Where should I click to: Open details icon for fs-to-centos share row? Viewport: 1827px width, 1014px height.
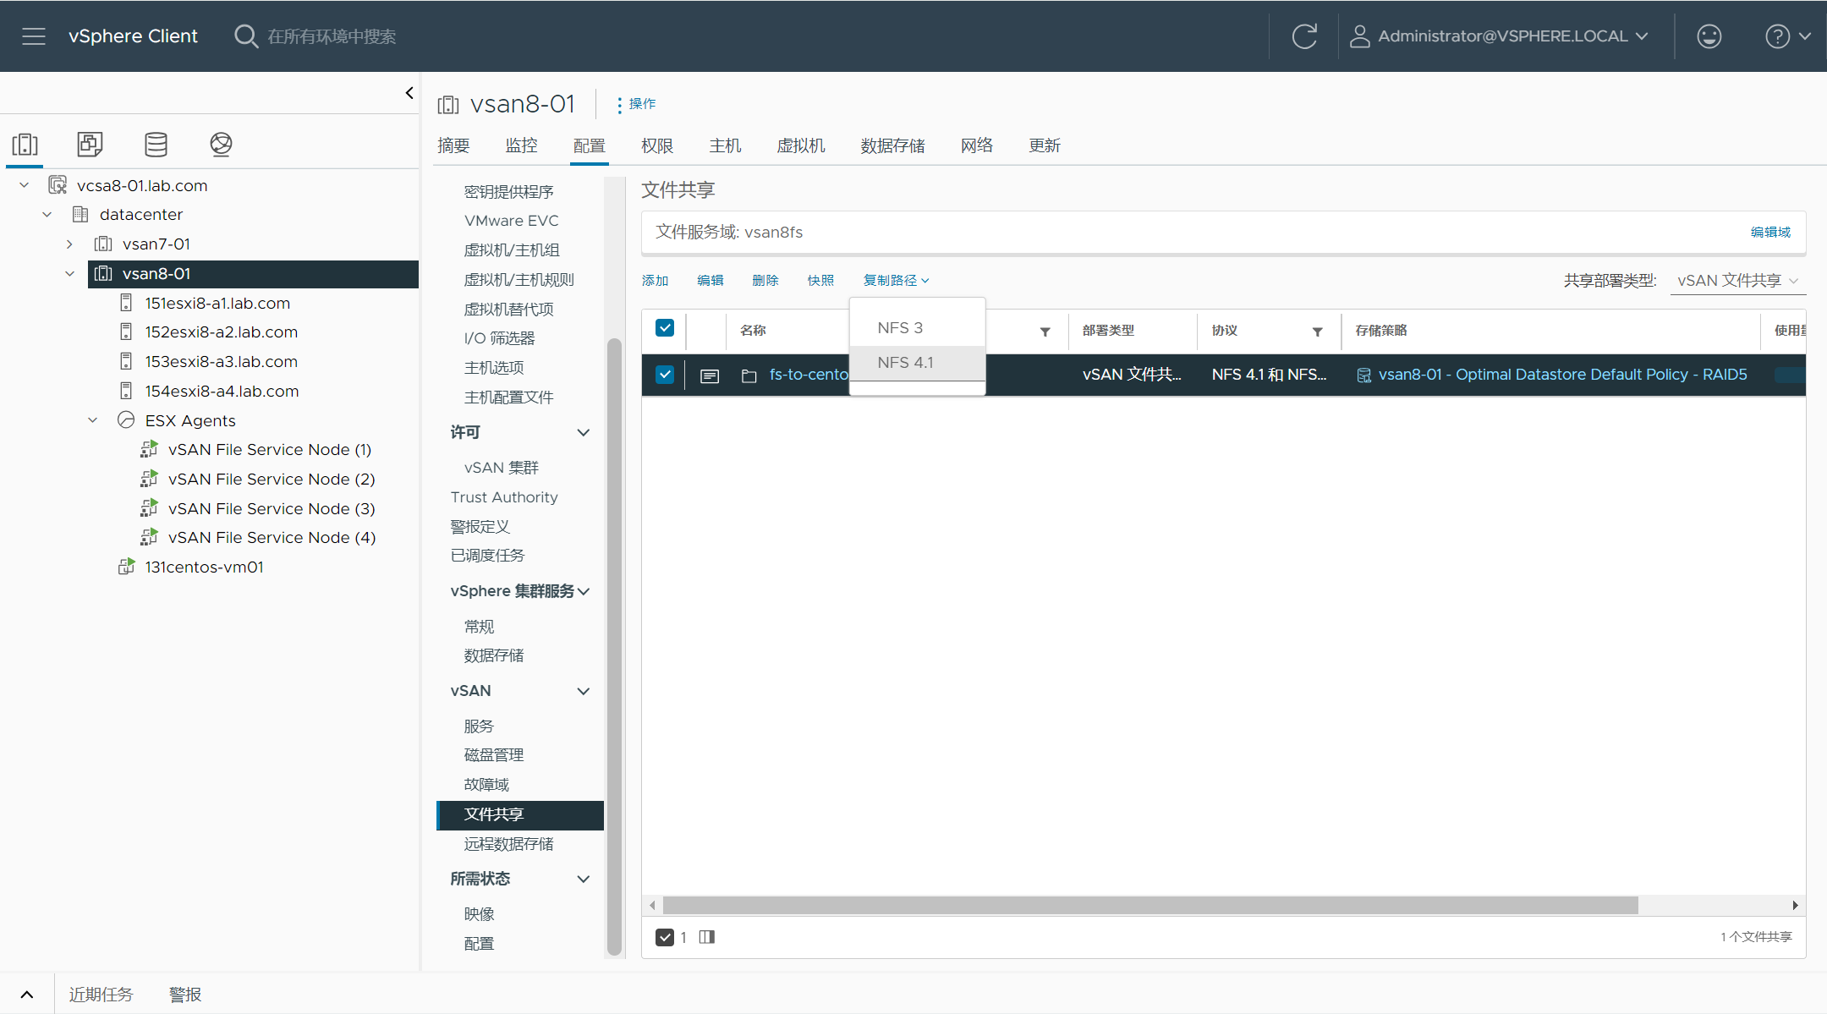point(710,375)
